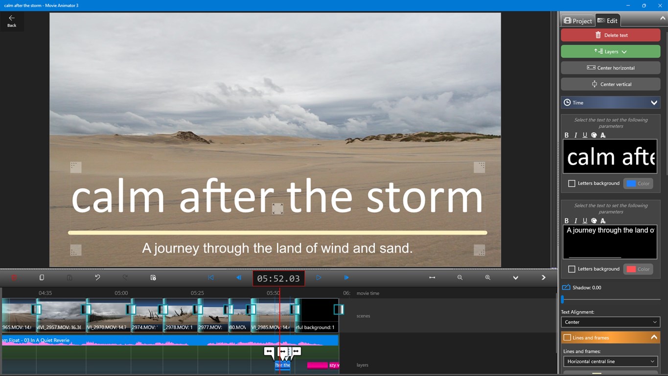
Task: Enable Letters background for subtitle text
Action: (x=572, y=269)
